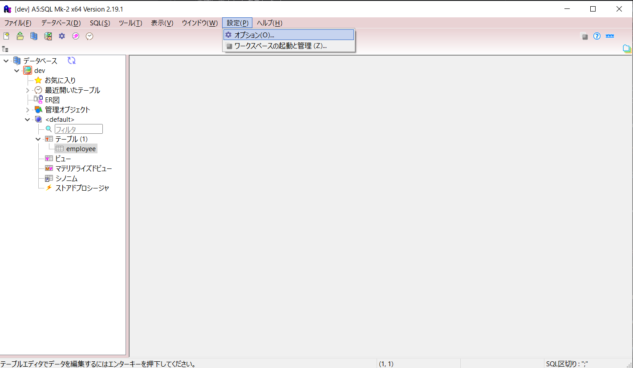Click the tree view icon above database panel
This screenshot has height=368, width=633.
click(5, 49)
